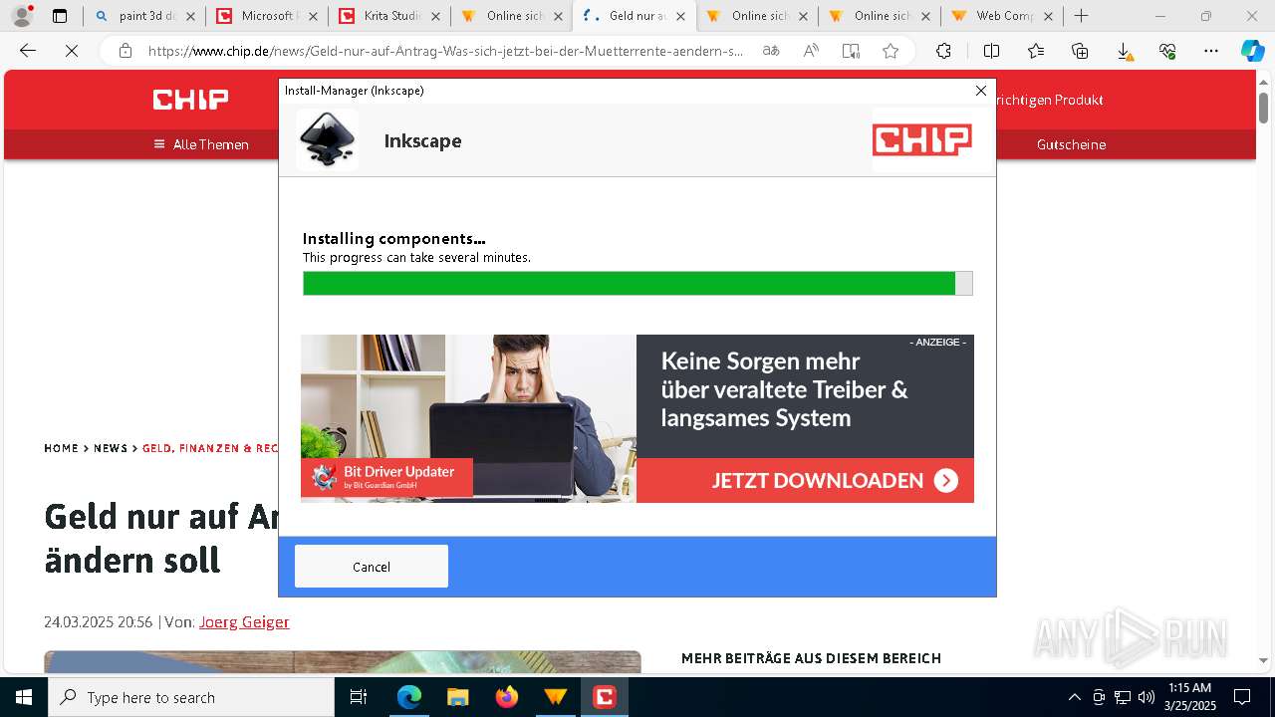Open the browser essentials icon
1275x717 pixels.
tap(1167, 51)
